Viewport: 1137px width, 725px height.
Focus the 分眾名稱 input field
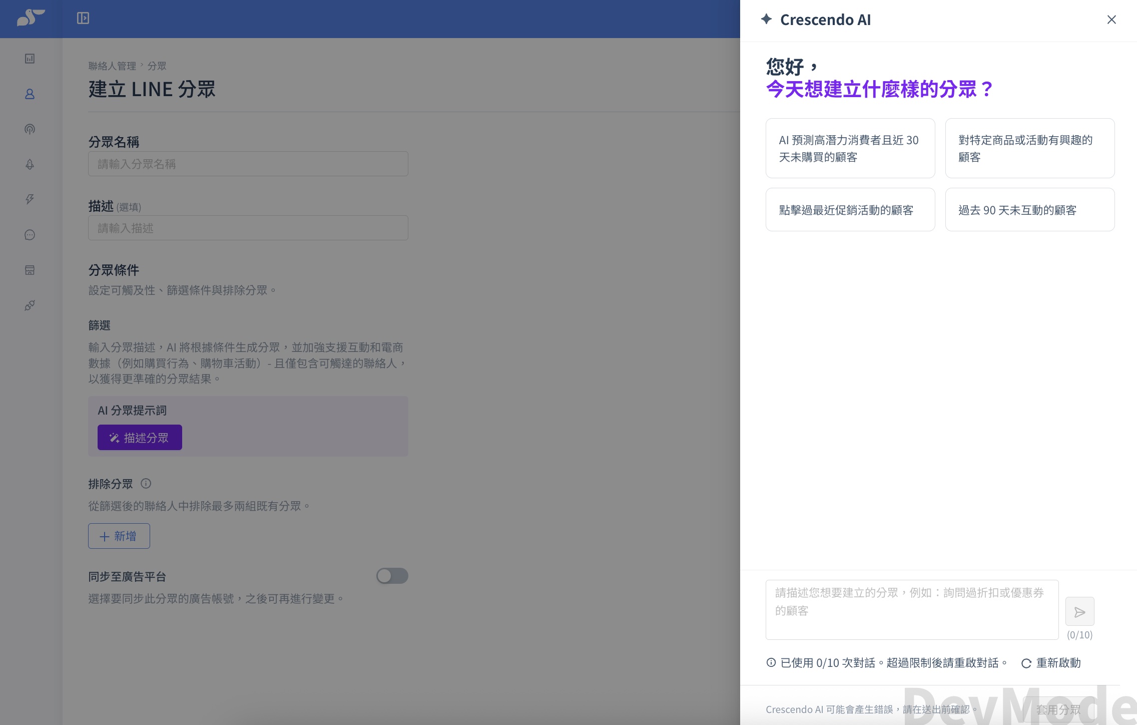pyautogui.click(x=248, y=164)
